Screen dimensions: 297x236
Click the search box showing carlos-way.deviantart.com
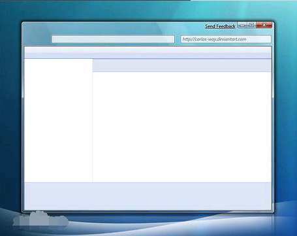tap(226, 39)
